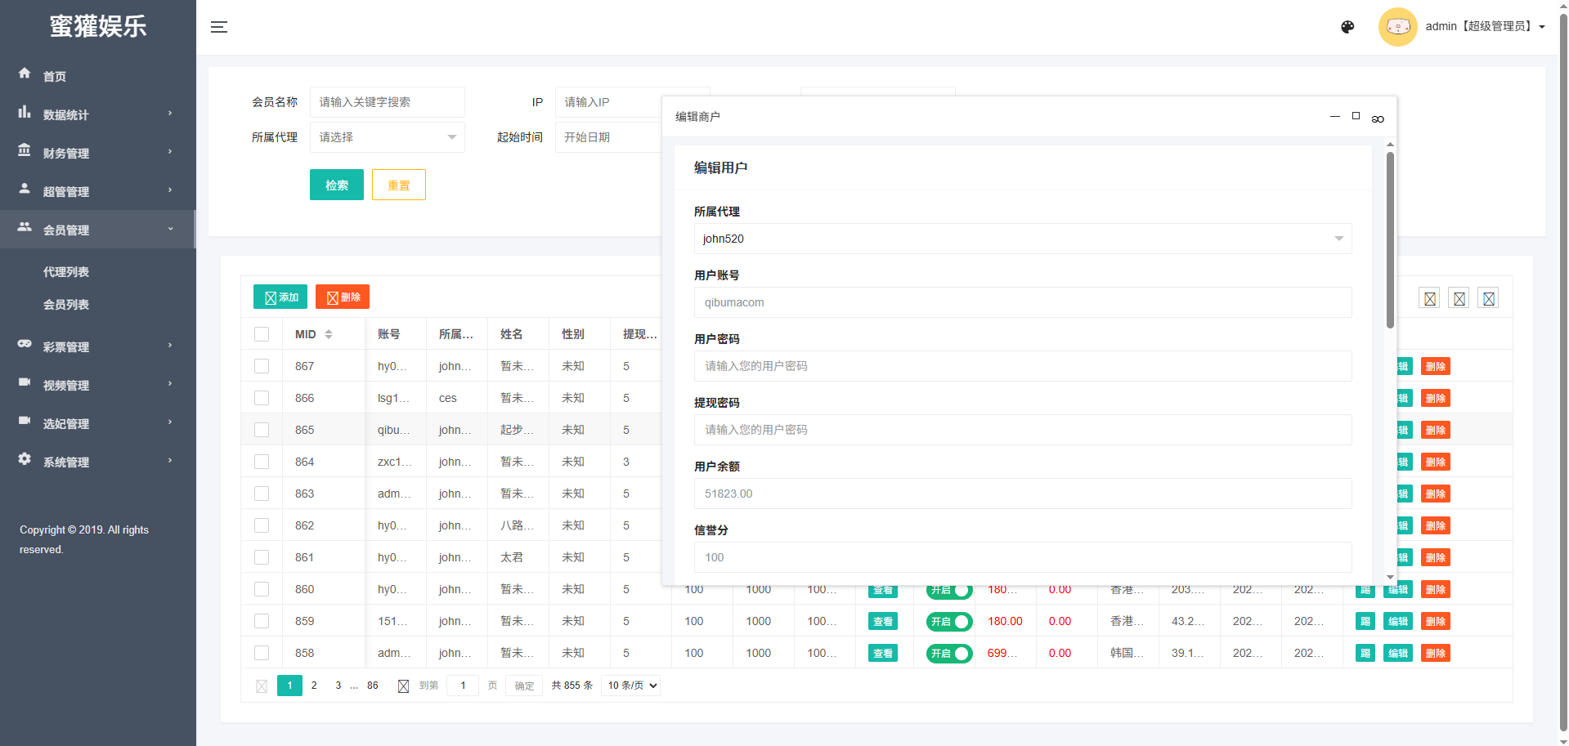Open the admin account dropdown menu
The height and width of the screenshot is (746, 1569).
point(1485,27)
